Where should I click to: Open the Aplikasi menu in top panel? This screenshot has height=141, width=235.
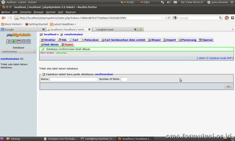pos(11,2)
